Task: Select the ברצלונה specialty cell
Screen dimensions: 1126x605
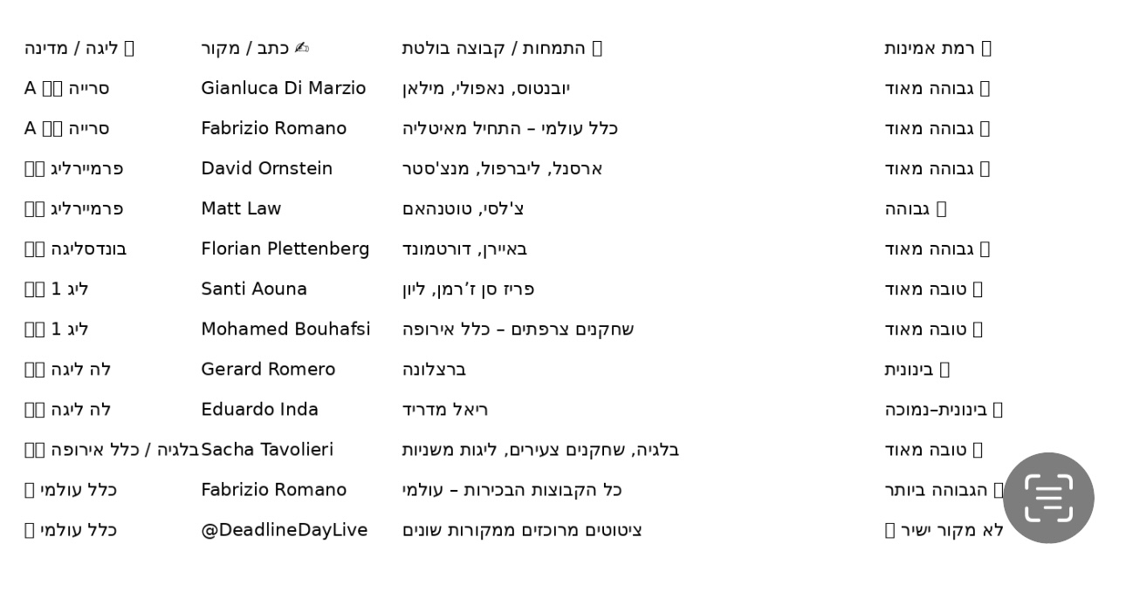Action: (434, 369)
